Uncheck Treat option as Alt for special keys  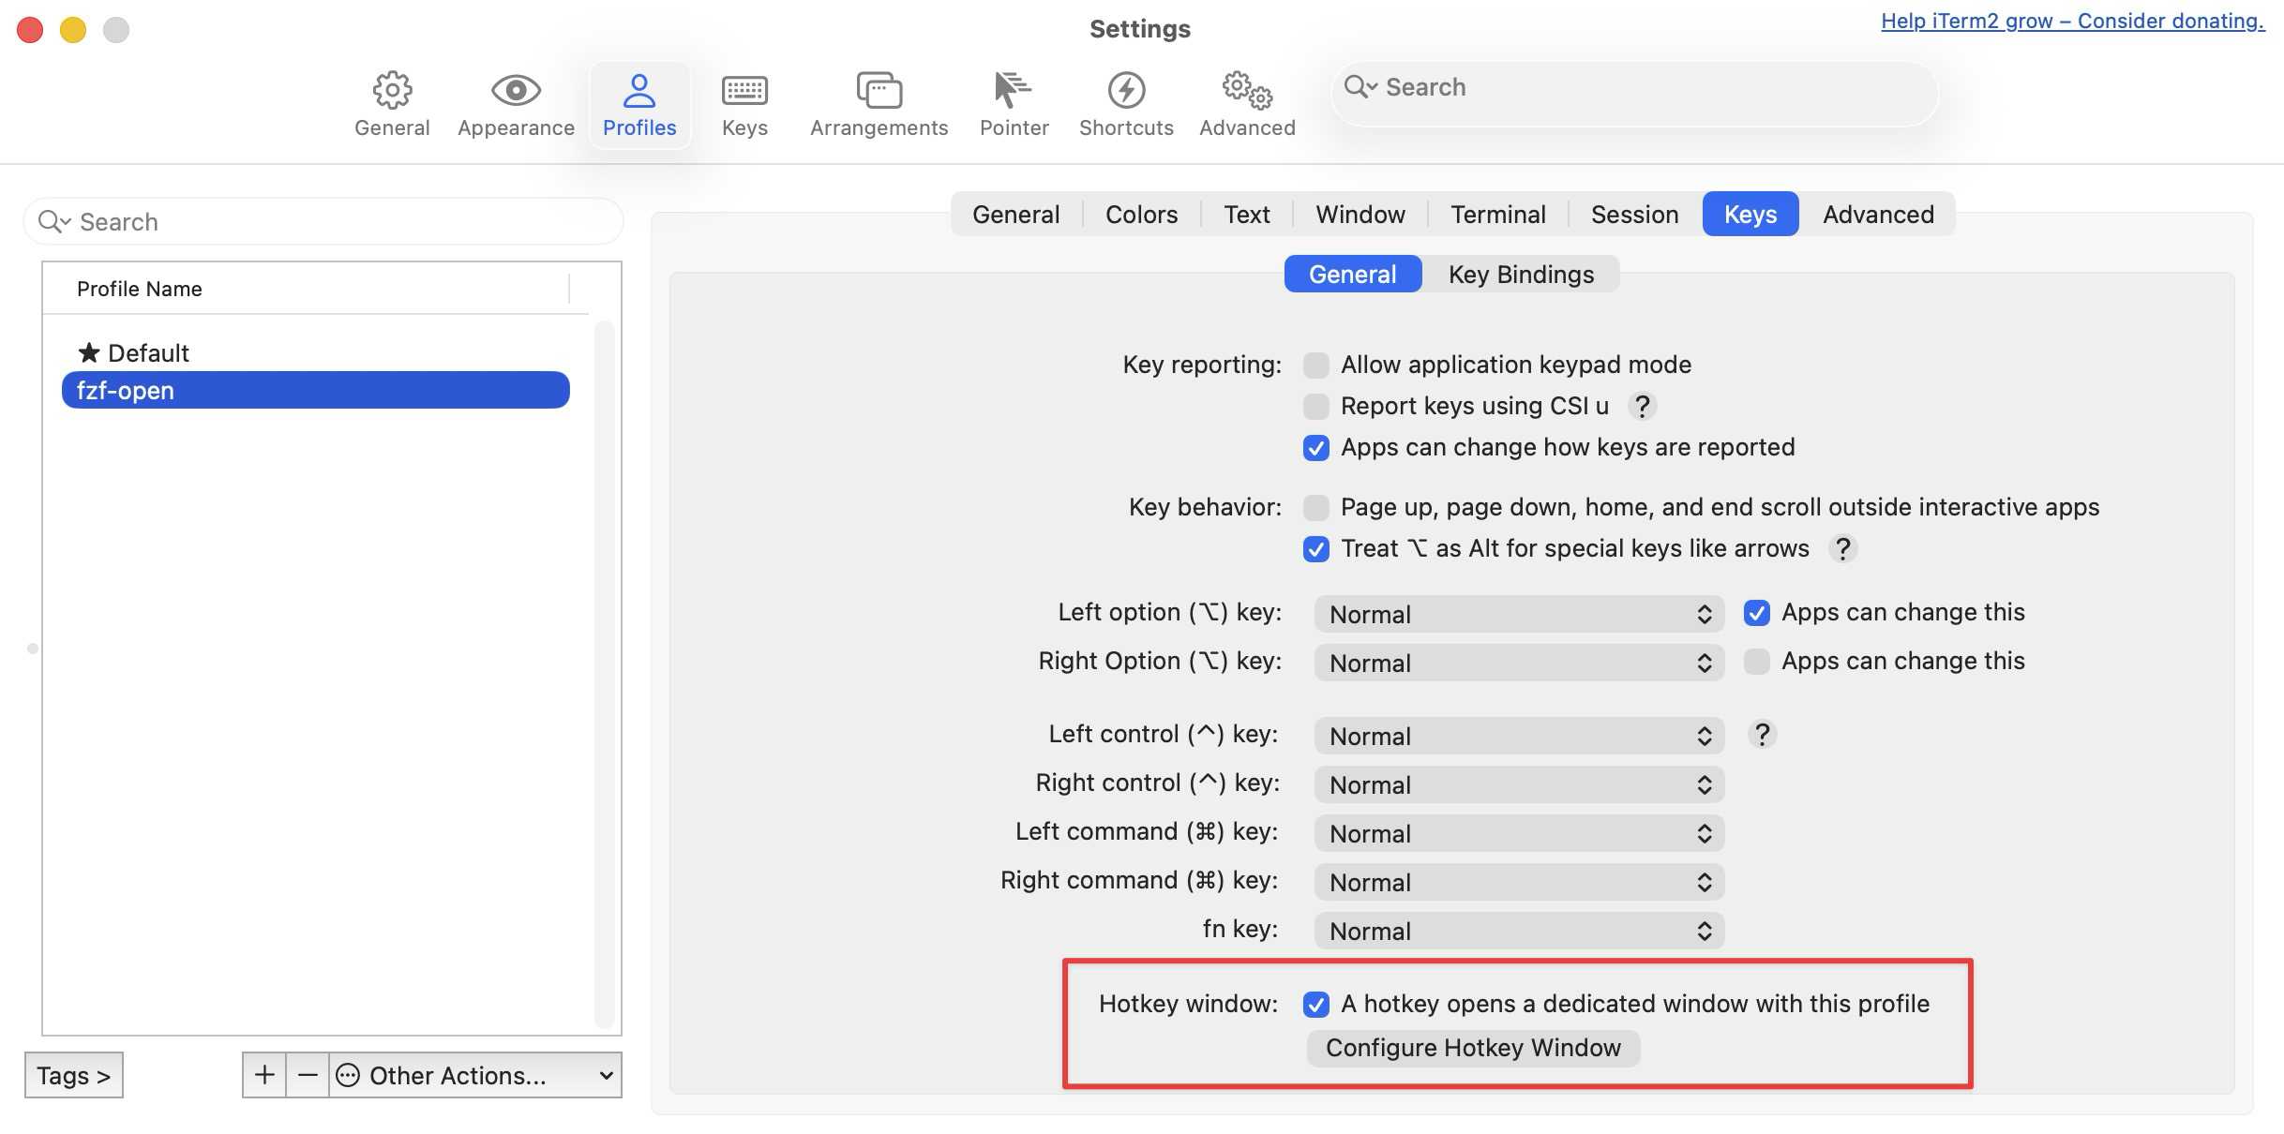(x=1316, y=548)
